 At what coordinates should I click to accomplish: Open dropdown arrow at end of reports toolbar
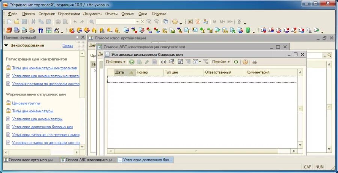point(322,32)
